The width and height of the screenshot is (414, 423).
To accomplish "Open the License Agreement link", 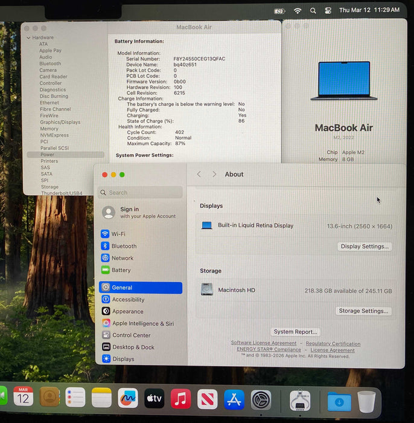I will tap(333, 350).
